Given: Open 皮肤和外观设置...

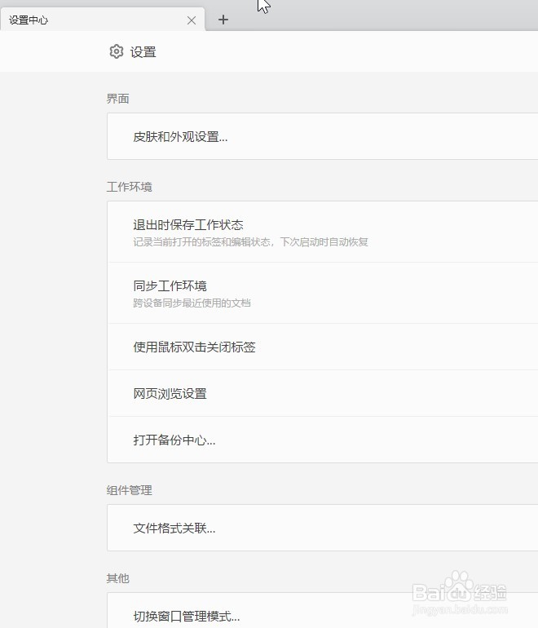Looking at the screenshot, I should pyautogui.click(x=322, y=136).
